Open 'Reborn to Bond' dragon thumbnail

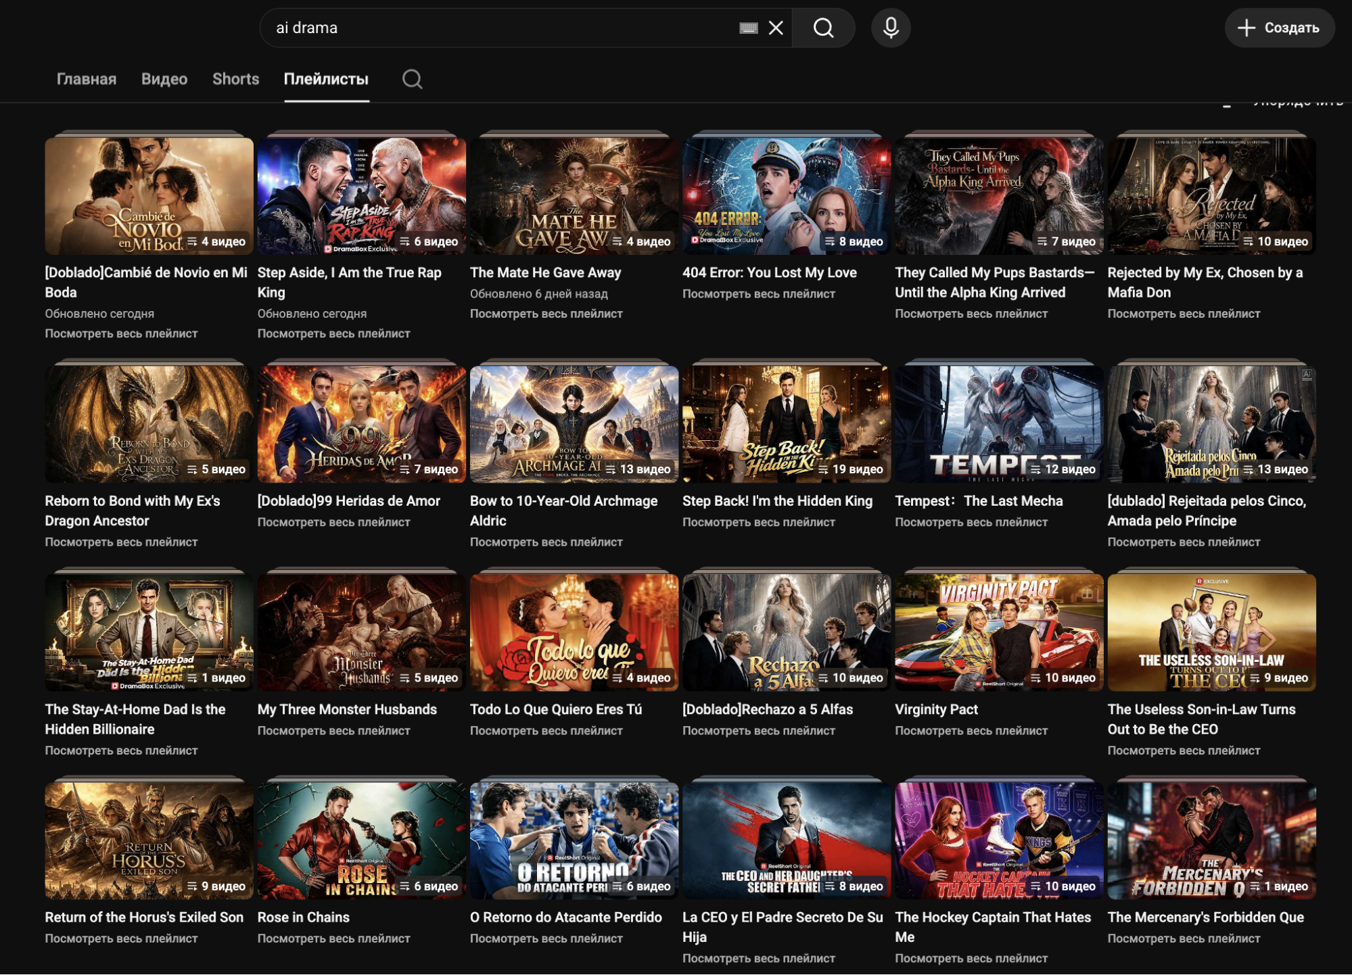[149, 424]
